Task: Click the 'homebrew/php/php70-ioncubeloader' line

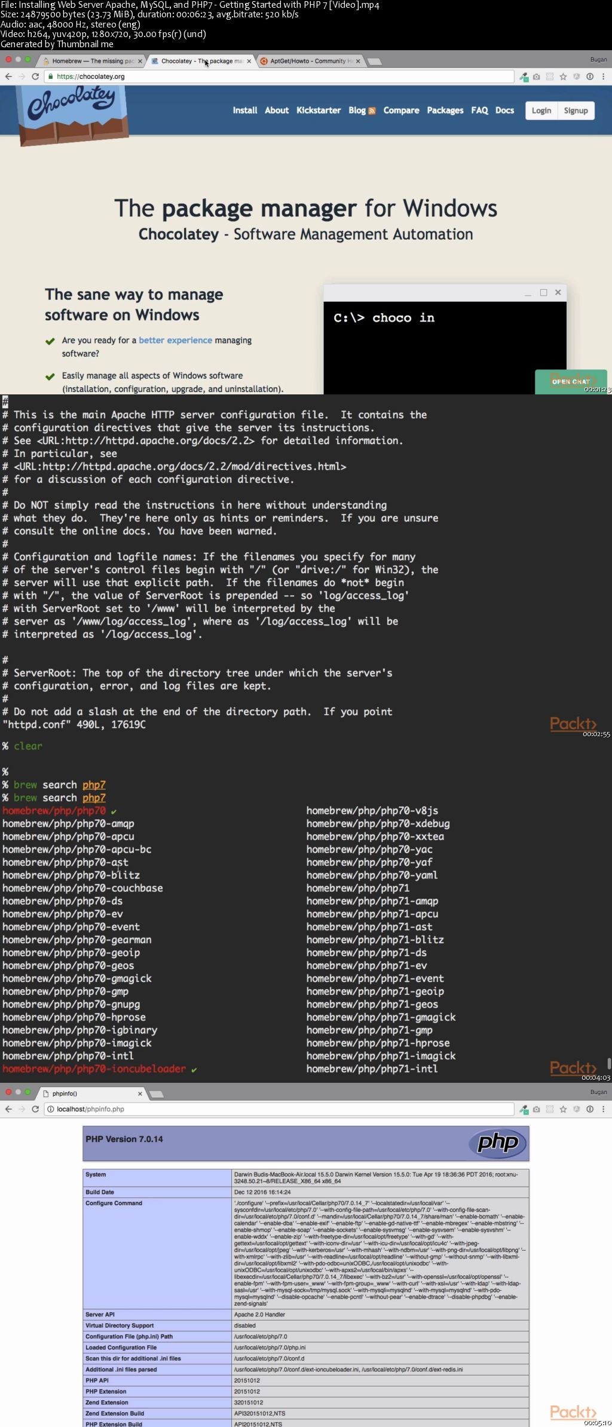Action: click(94, 1068)
